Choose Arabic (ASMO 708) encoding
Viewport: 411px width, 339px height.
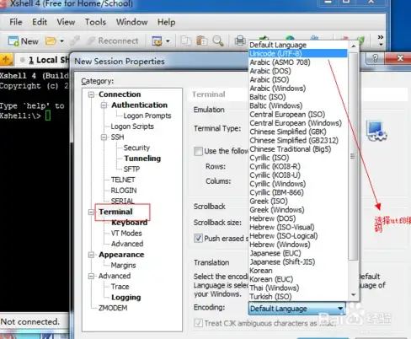(298, 62)
